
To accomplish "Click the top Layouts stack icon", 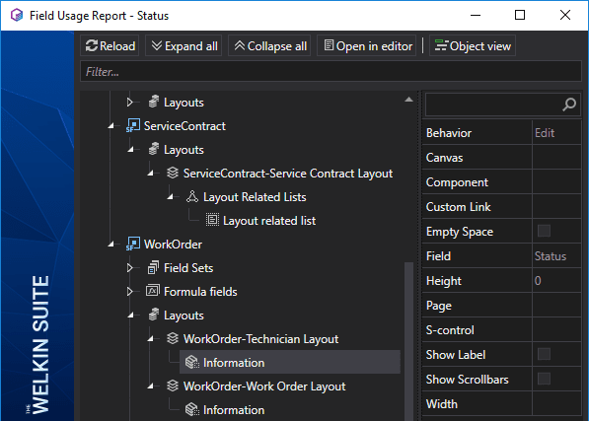I will (153, 102).
